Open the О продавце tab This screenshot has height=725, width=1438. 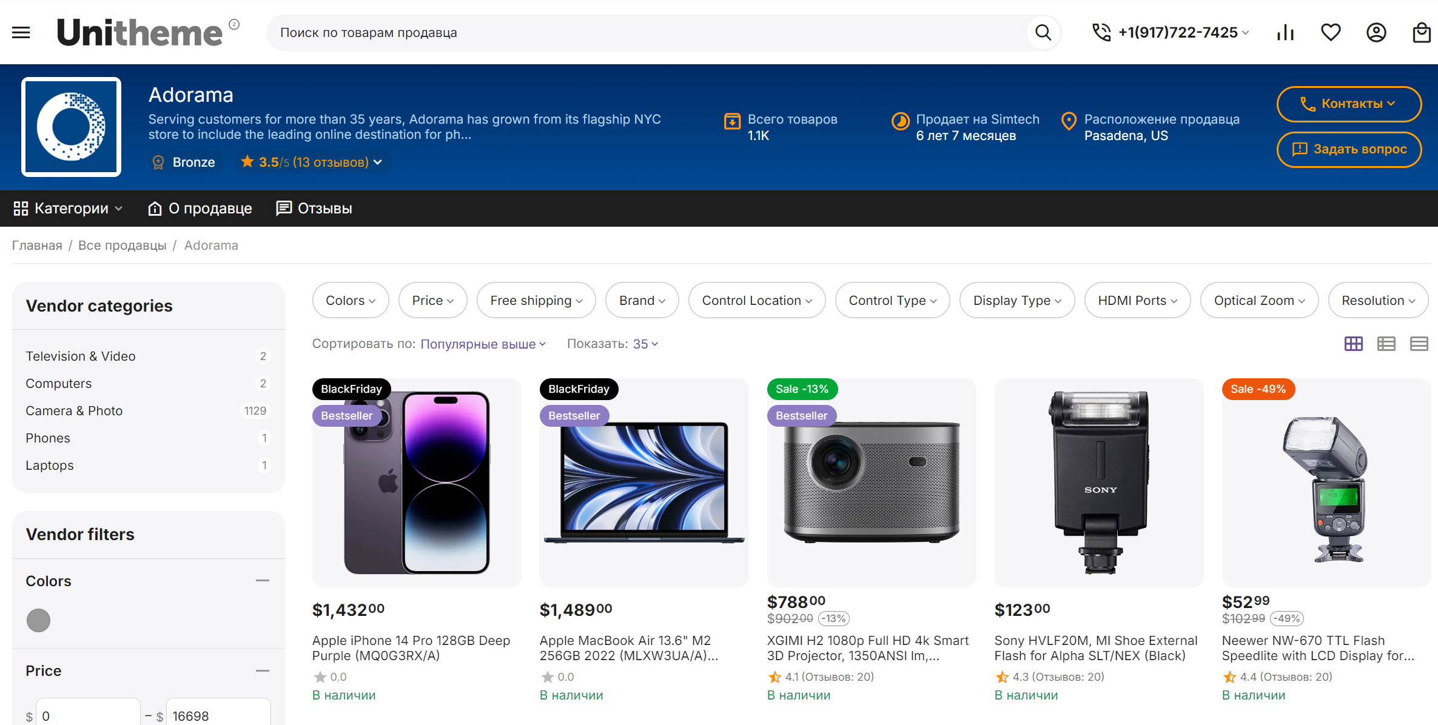pos(200,209)
